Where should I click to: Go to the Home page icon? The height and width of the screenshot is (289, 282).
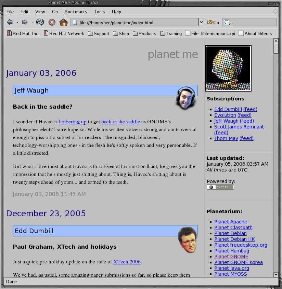coord(64,22)
